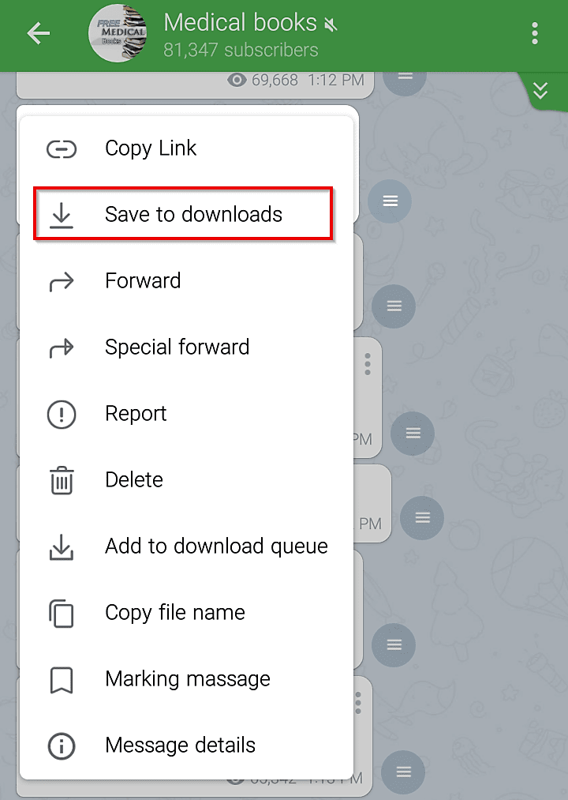This screenshot has height=800, width=568.
Task: Select Copy Link from the menu
Action: [x=187, y=149]
